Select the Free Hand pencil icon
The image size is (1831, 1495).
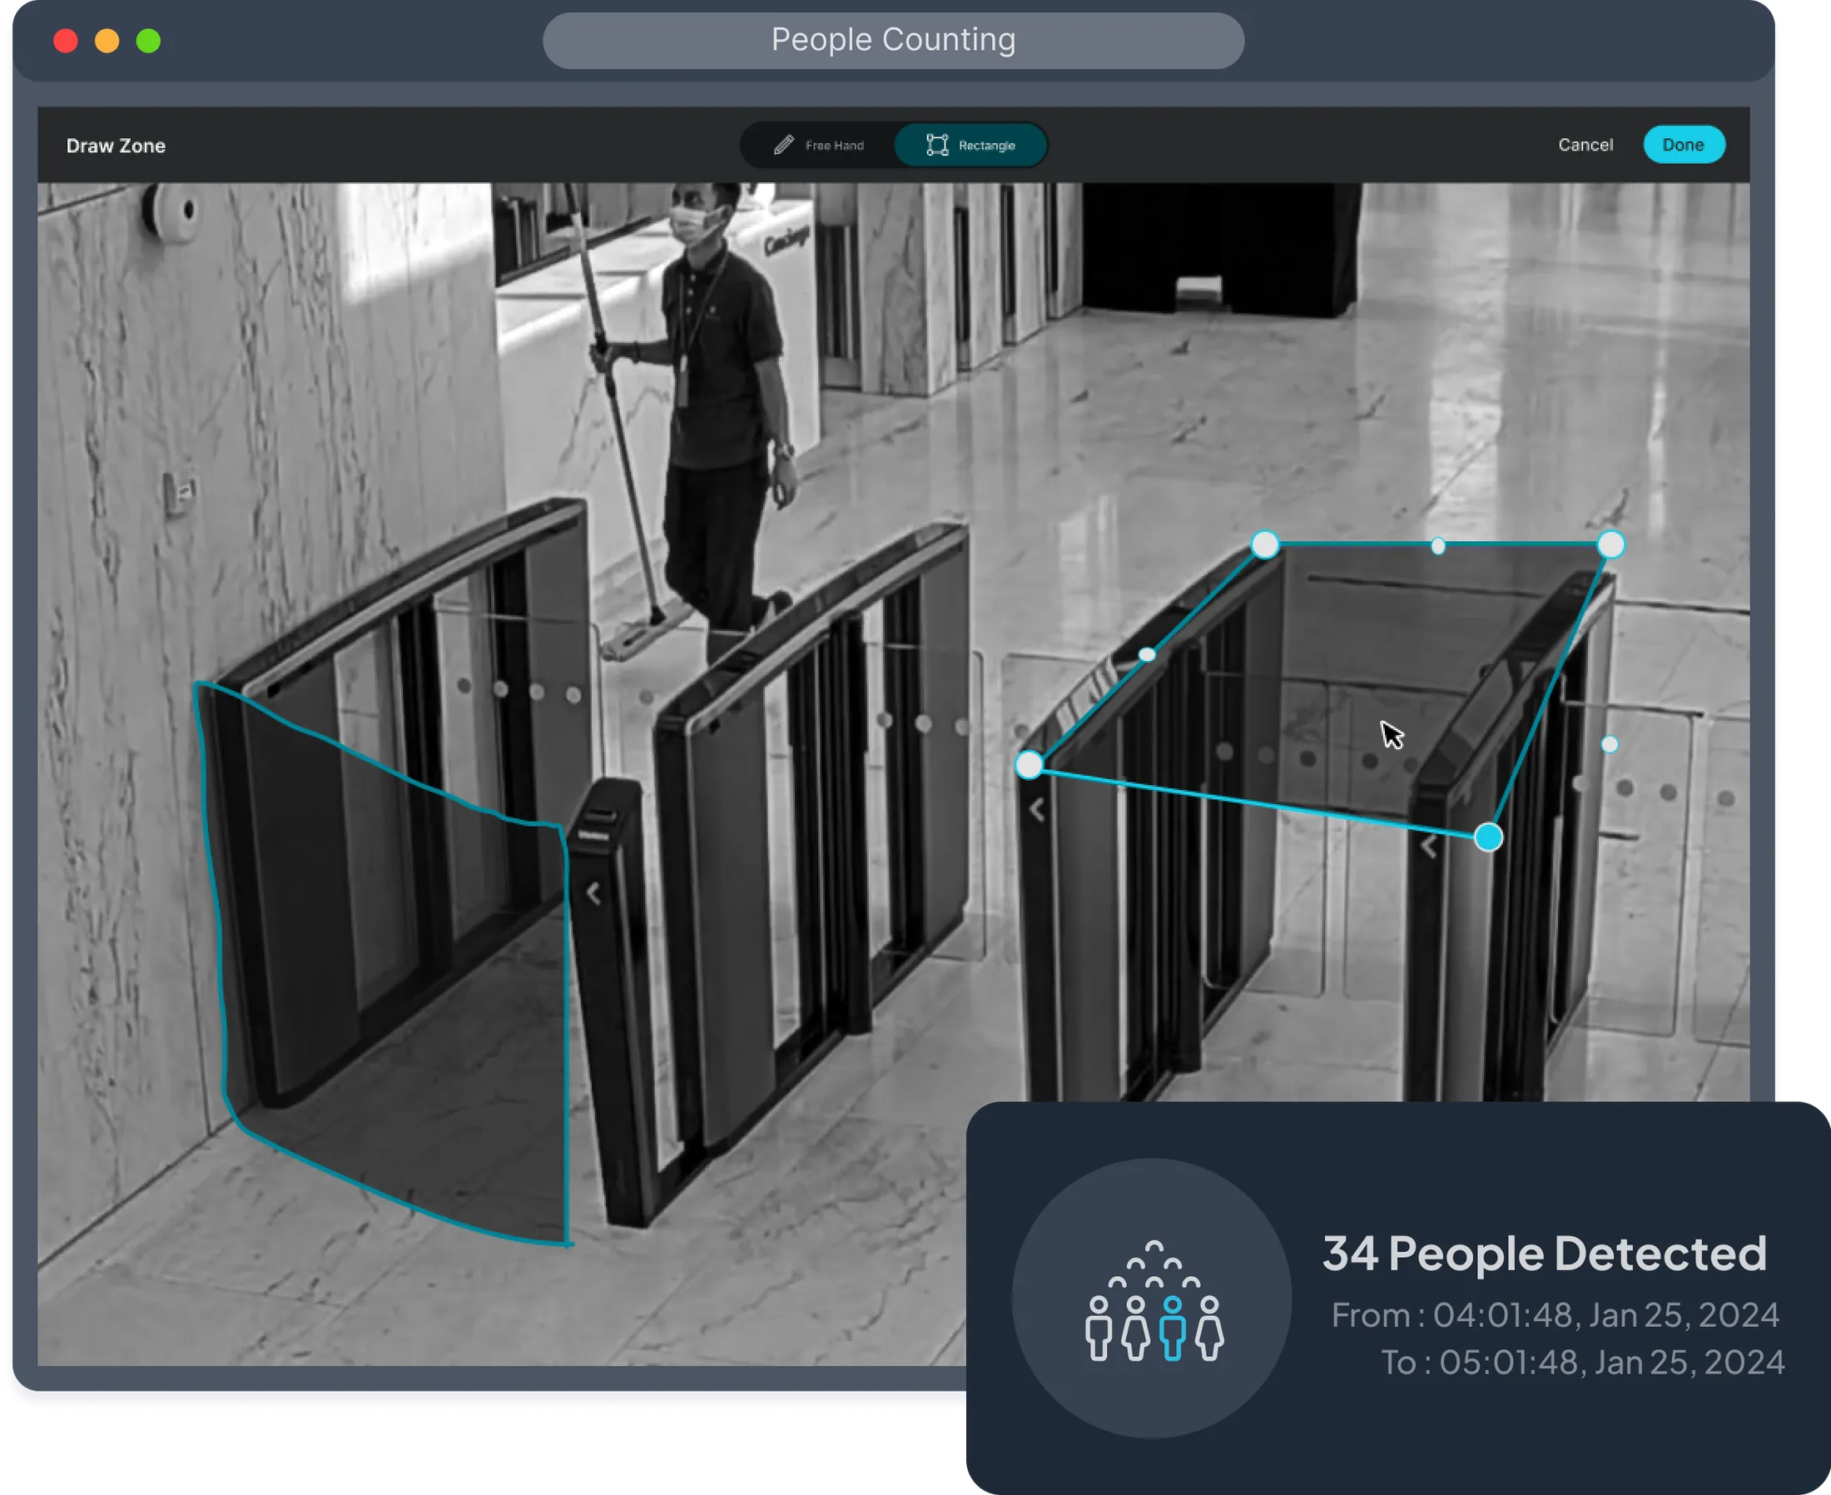coord(782,145)
